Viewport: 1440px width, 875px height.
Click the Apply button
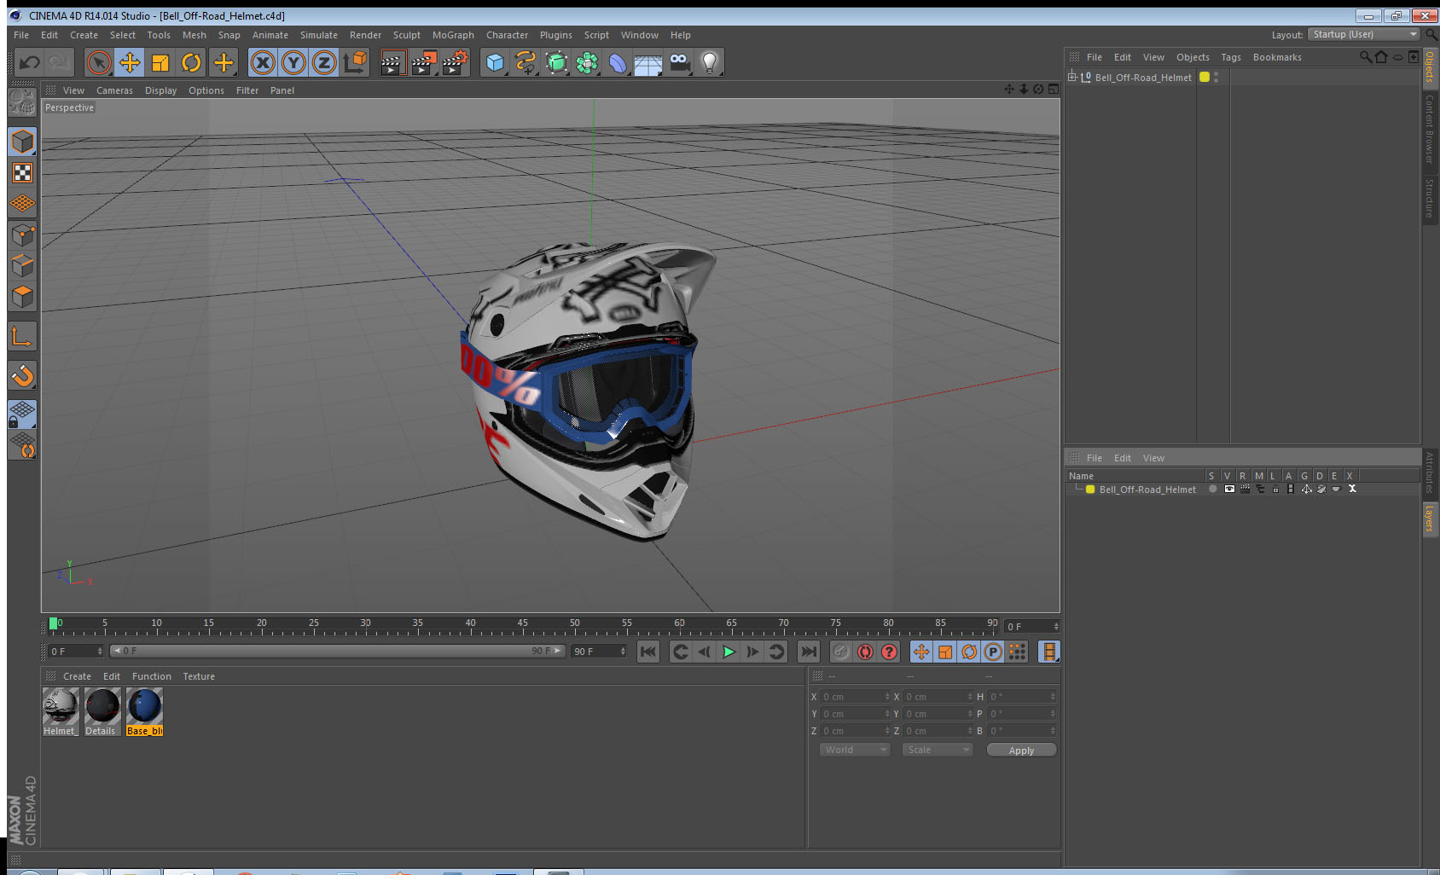(1021, 750)
